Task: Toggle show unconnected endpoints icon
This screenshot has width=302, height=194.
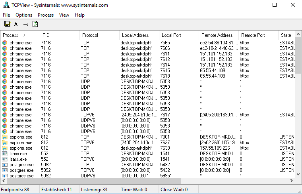Action: (26, 25)
